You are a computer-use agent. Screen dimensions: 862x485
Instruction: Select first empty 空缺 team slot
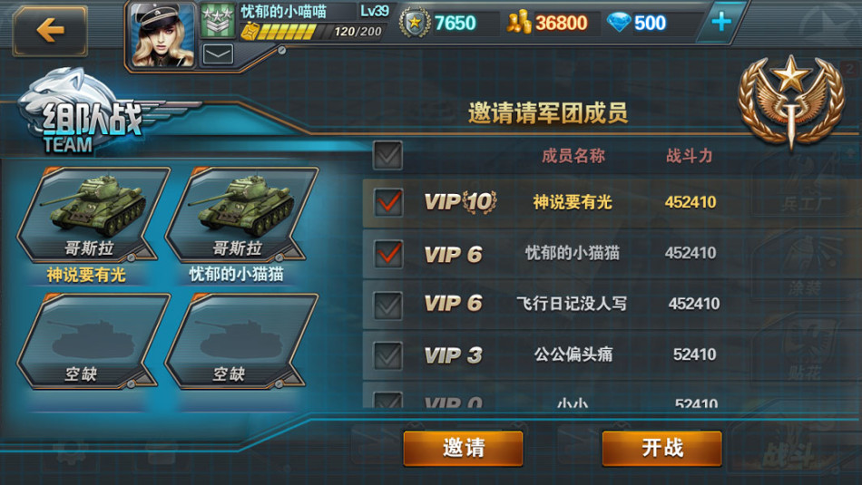93,341
